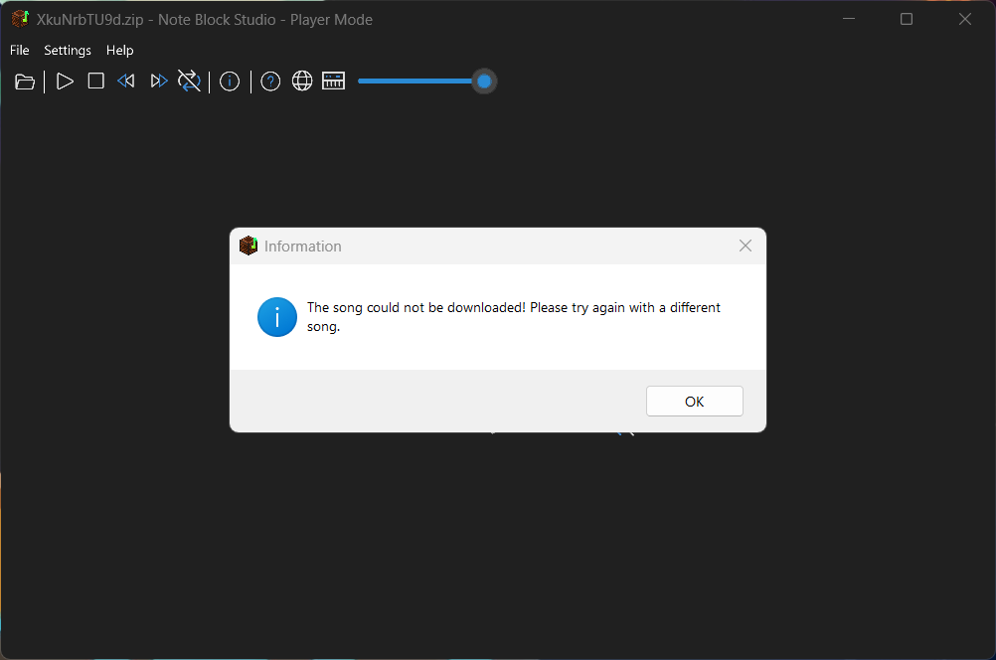Maximize the Note Block Studio window
996x660 pixels.
tap(907, 19)
